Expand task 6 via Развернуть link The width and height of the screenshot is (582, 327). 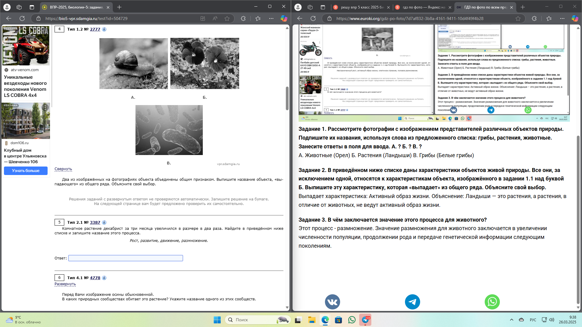tap(65, 284)
